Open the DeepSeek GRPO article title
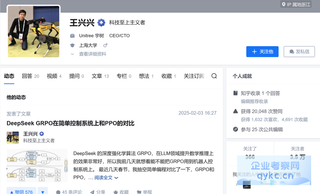Screen dimensions: 320x194 71,123
